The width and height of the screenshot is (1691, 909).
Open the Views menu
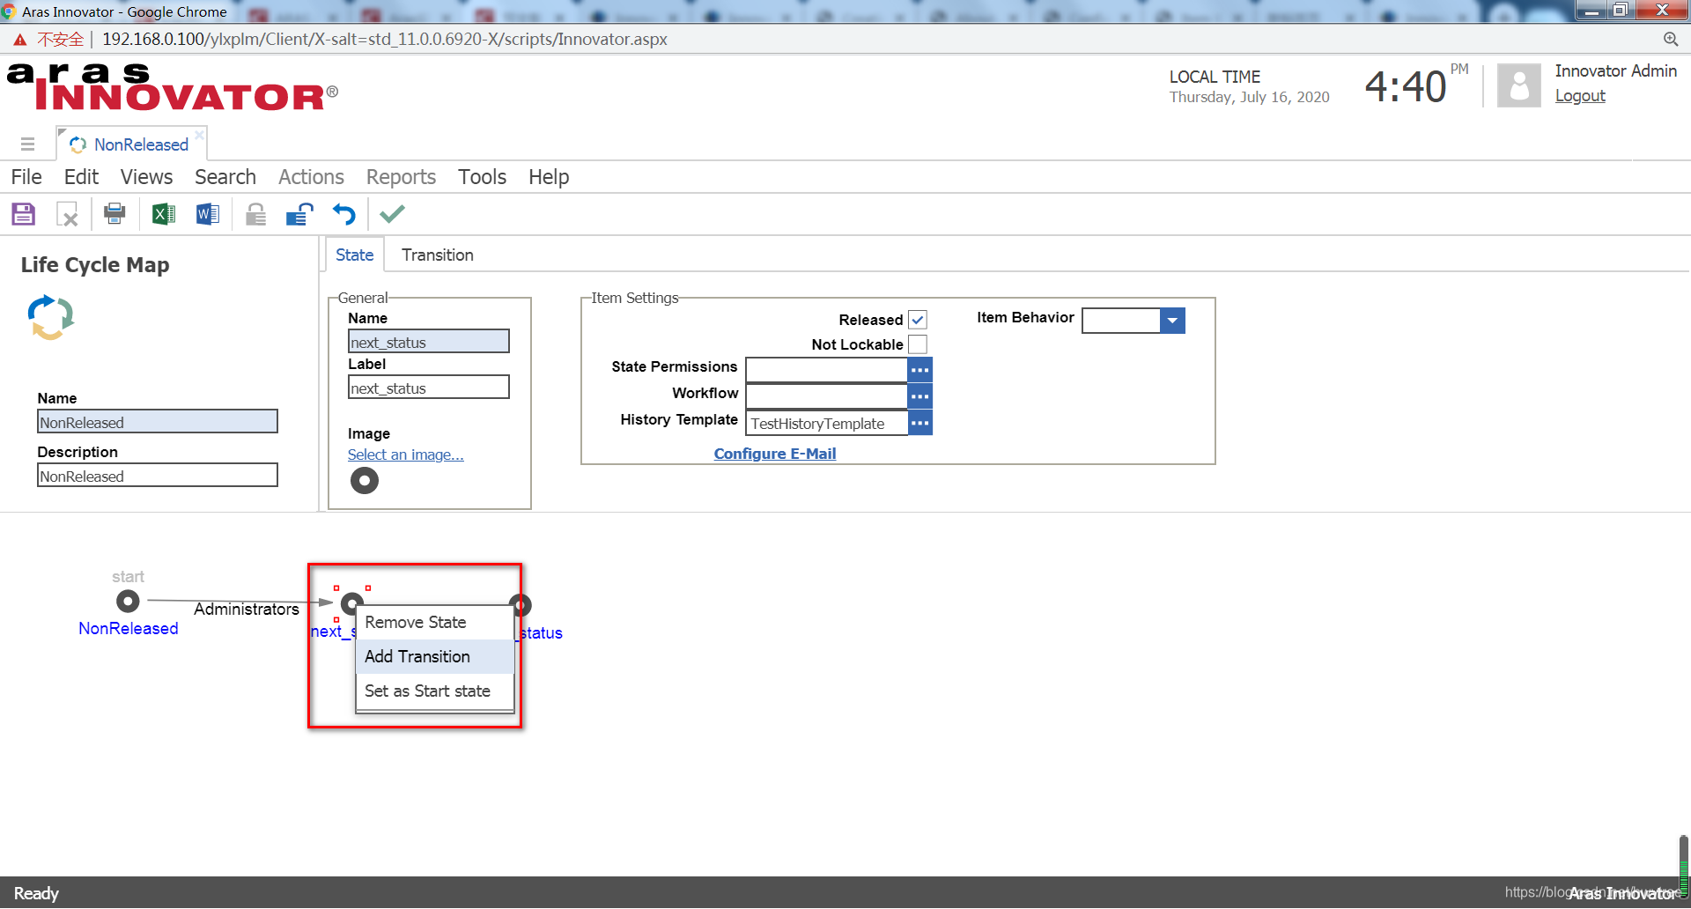point(146,177)
